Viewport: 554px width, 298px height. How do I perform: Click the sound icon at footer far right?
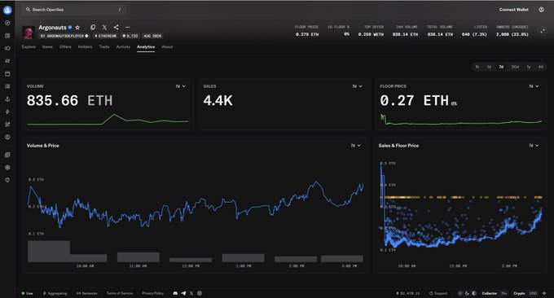pos(544,293)
